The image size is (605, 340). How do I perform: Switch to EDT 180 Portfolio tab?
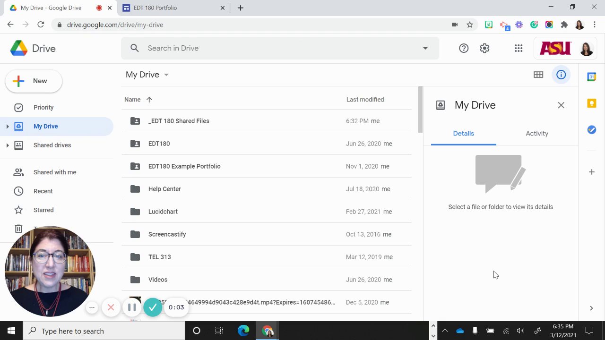pos(173,8)
